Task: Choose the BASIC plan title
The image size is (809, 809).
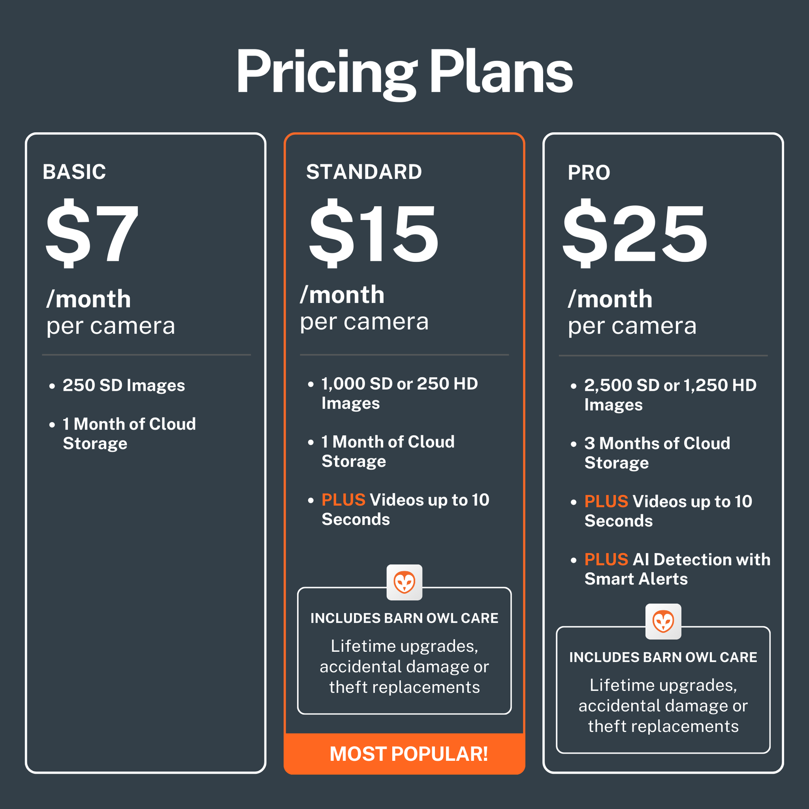Action: click(x=74, y=172)
